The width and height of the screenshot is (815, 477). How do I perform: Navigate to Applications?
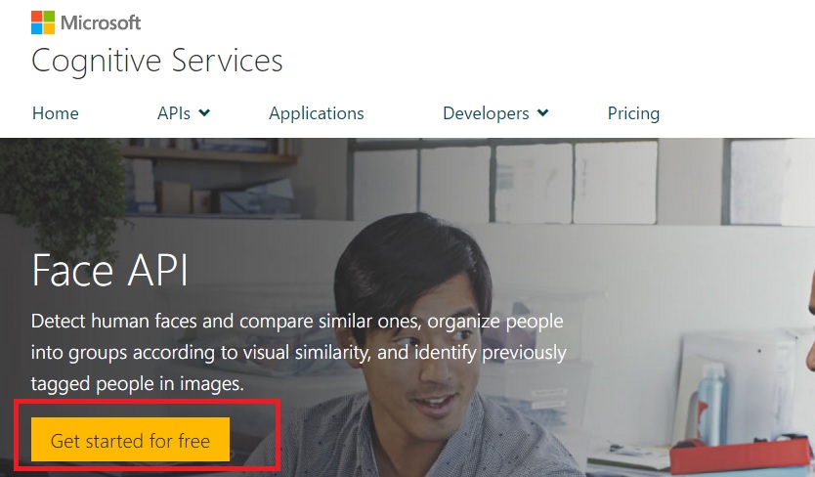tap(316, 113)
